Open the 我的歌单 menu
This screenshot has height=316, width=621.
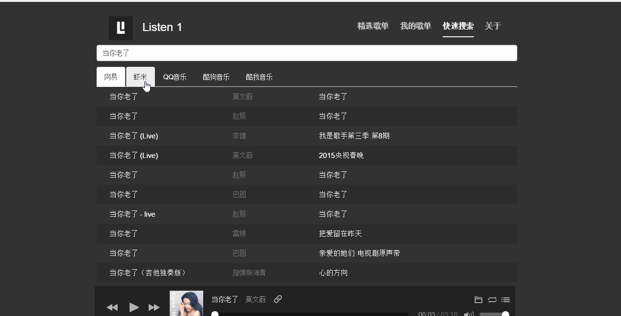[415, 26]
